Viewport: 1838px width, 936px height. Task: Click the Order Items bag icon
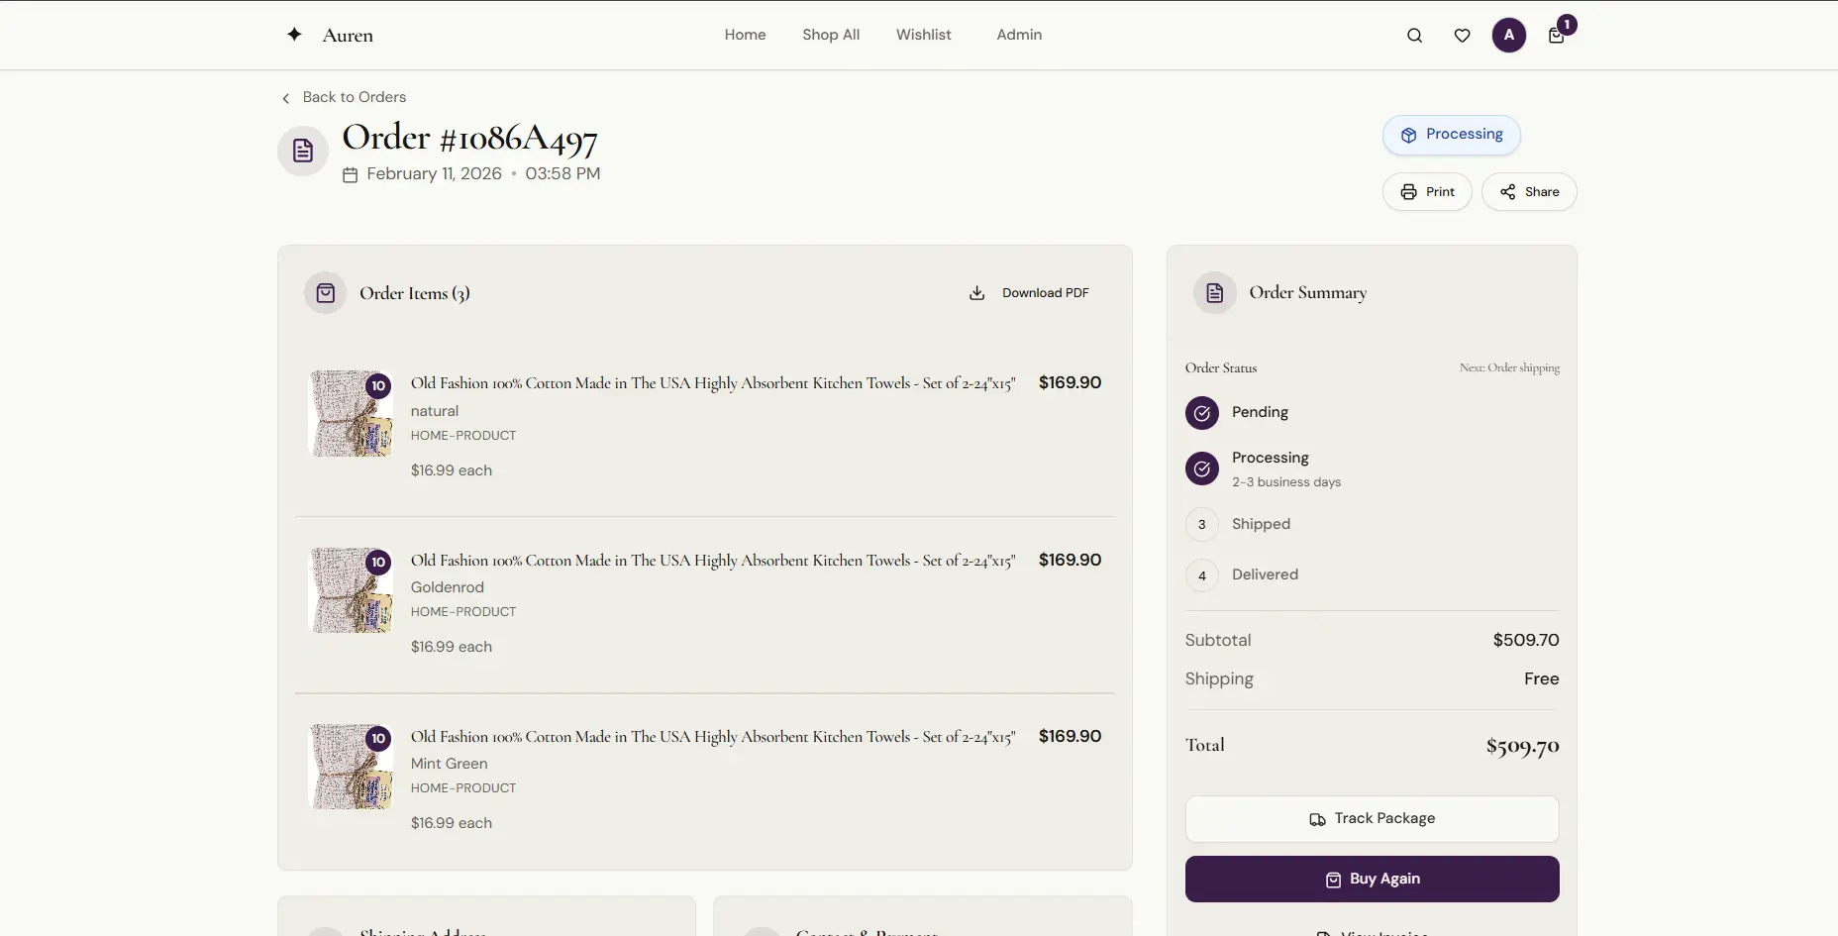(x=327, y=292)
